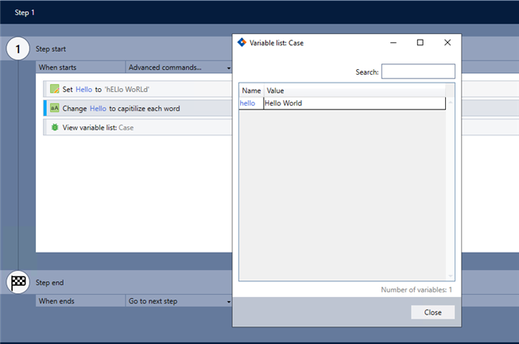Click the Set variable command icon
The width and height of the screenshot is (519, 344).
(55, 89)
